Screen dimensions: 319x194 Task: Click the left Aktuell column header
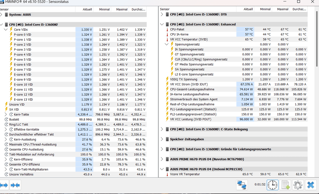84,9
